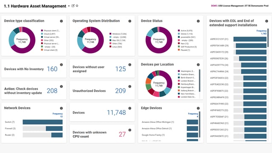Viewport: 272px width, 153px height.
Task: Open info icon of Devices without user assigned
Action: click(130, 65)
